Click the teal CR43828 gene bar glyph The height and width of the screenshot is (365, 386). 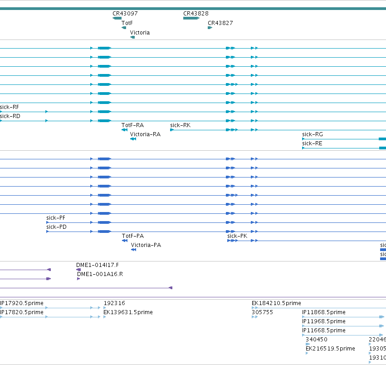coord(191,18)
